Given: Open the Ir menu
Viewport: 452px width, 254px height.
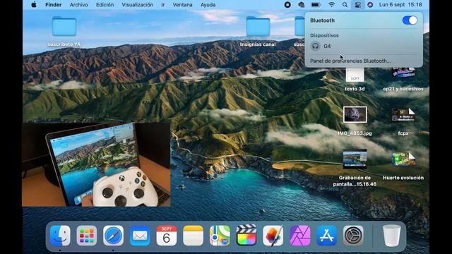Looking at the screenshot, I should (163, 5).
